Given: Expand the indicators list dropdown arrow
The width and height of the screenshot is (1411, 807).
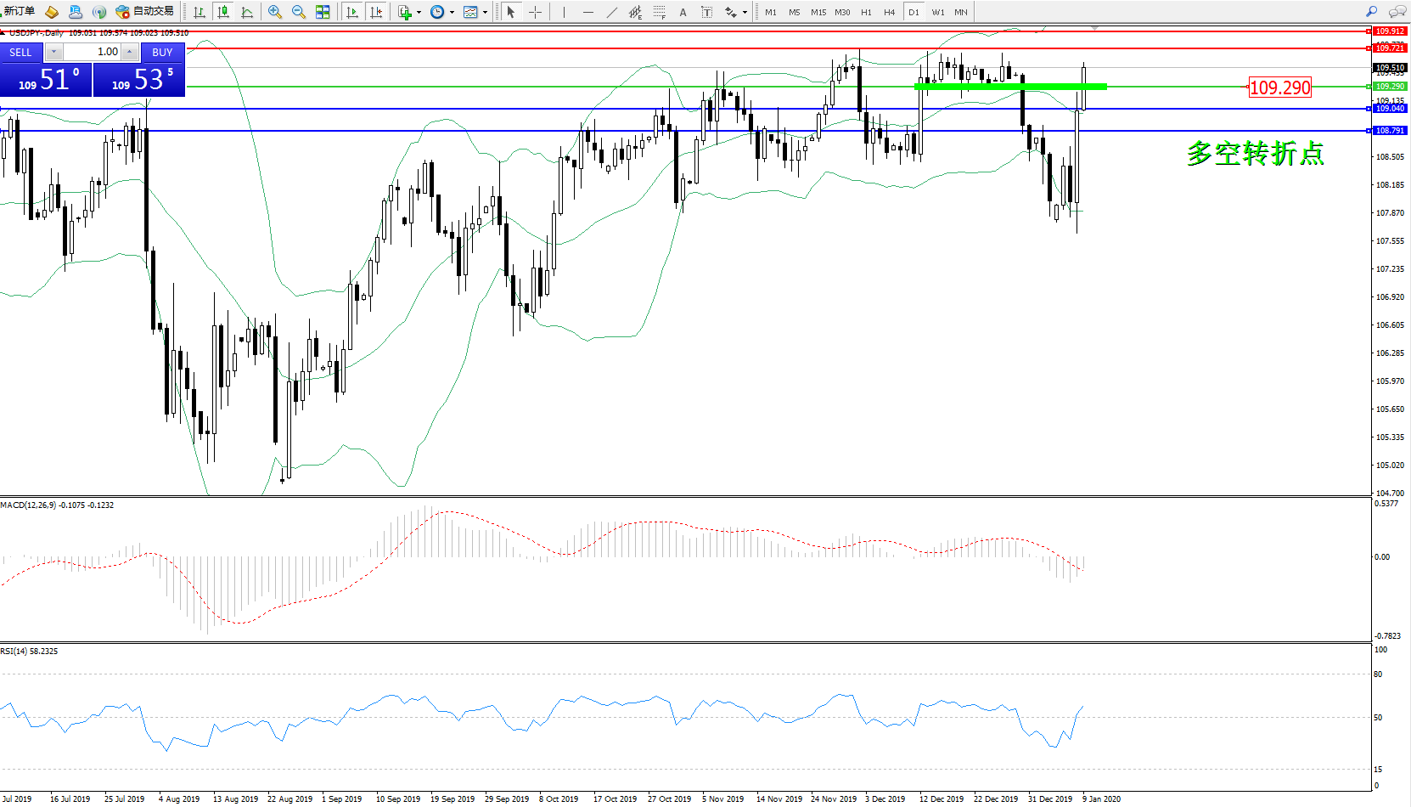Looking at the screenshot, I should pyautogui.click(x=419, y=13).
